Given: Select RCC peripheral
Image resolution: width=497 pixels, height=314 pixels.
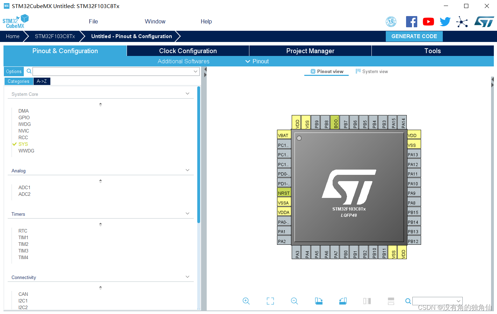Looking at the screenshot, I should coord(23,137).
